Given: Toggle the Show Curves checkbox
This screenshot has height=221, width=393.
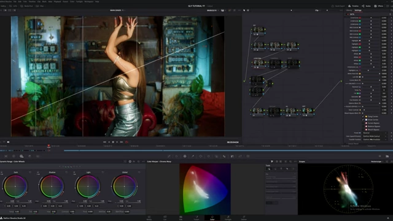Looking at the screenshot, I should [x=363, y=120].
